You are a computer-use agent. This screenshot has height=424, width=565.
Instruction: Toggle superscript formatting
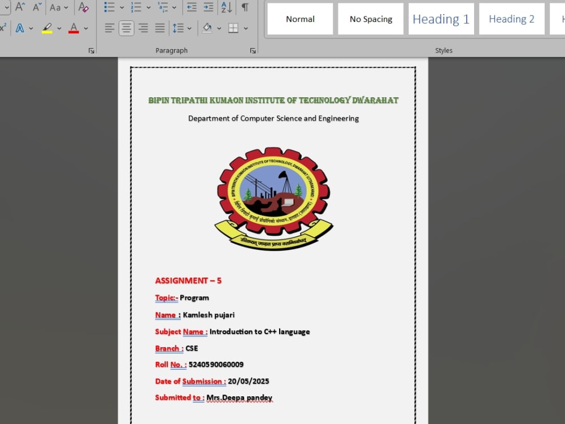(x=3, y=28)
